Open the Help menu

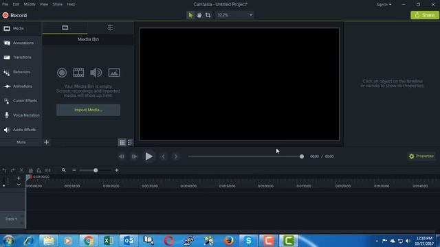71,4
